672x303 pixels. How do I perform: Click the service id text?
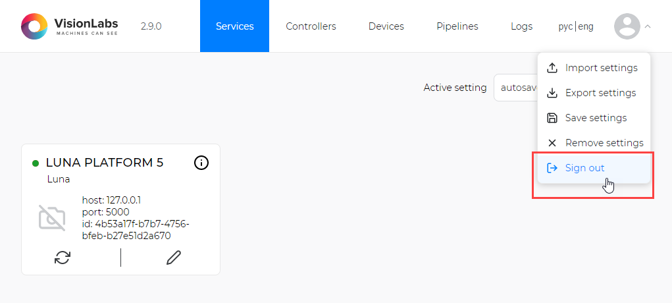(x=136, y=230)
